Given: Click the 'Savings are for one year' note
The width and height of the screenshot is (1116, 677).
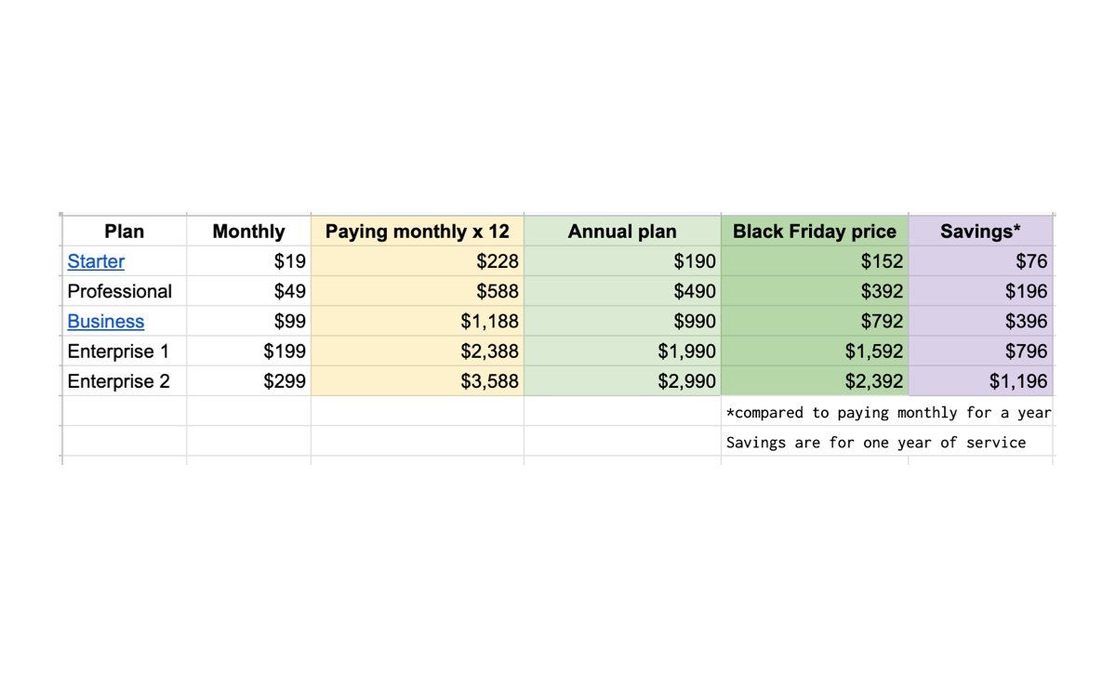Looking at the screenshot, I should tap(876, 443).
